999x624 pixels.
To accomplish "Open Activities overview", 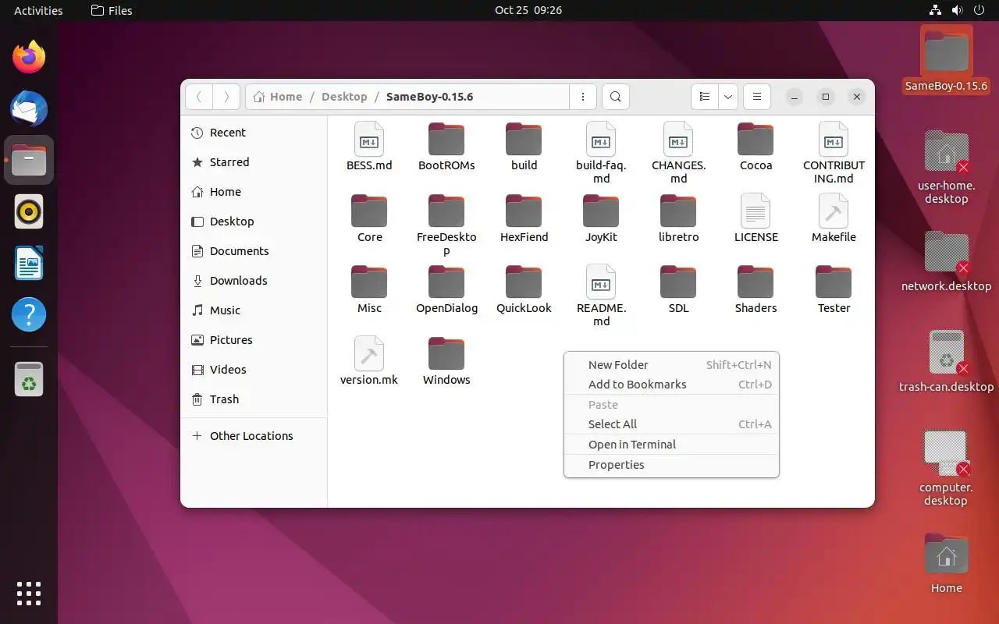I will [x=38, y=10].
